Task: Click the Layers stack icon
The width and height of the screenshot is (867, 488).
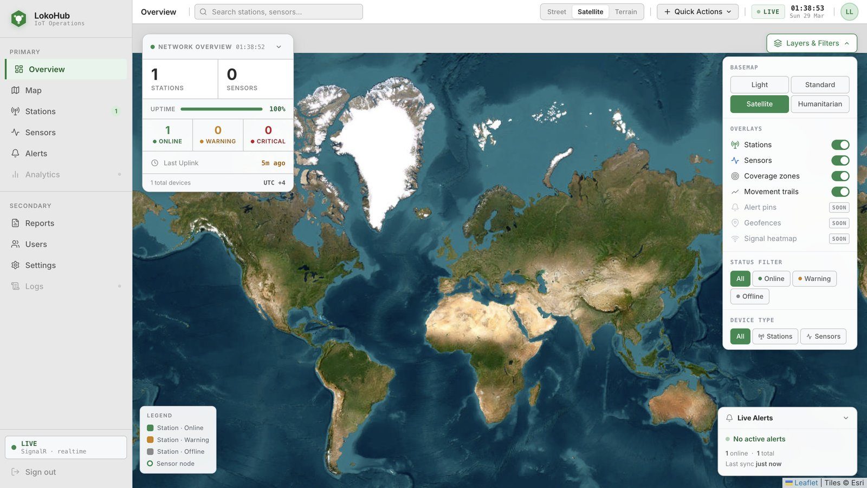Action: [778, 43]
